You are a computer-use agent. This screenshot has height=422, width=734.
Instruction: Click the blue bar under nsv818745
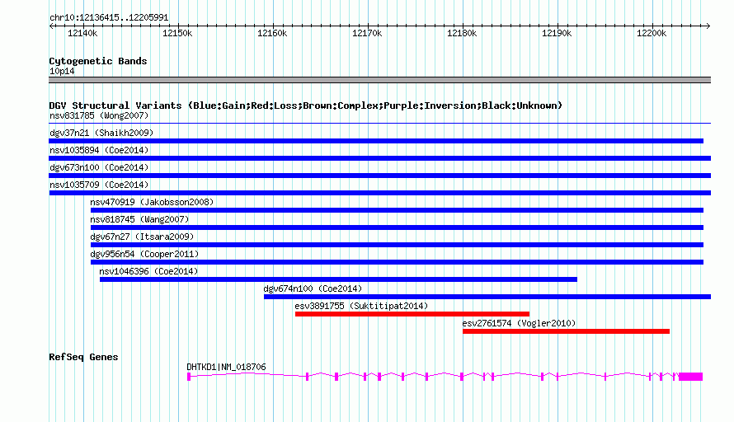point(397,227)
